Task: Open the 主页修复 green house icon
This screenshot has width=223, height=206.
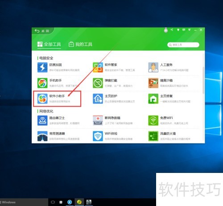Action: click(x=153, y=99)
